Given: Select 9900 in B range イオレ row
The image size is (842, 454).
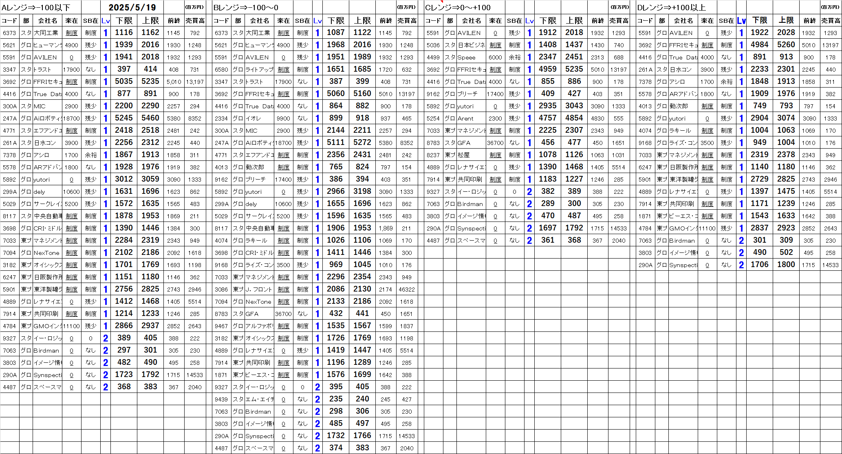Looking at the screenshot, I should tap(284, 118).
